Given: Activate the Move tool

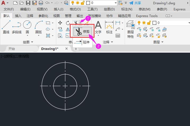Looking at the screenshot, I should pos(60,23).
